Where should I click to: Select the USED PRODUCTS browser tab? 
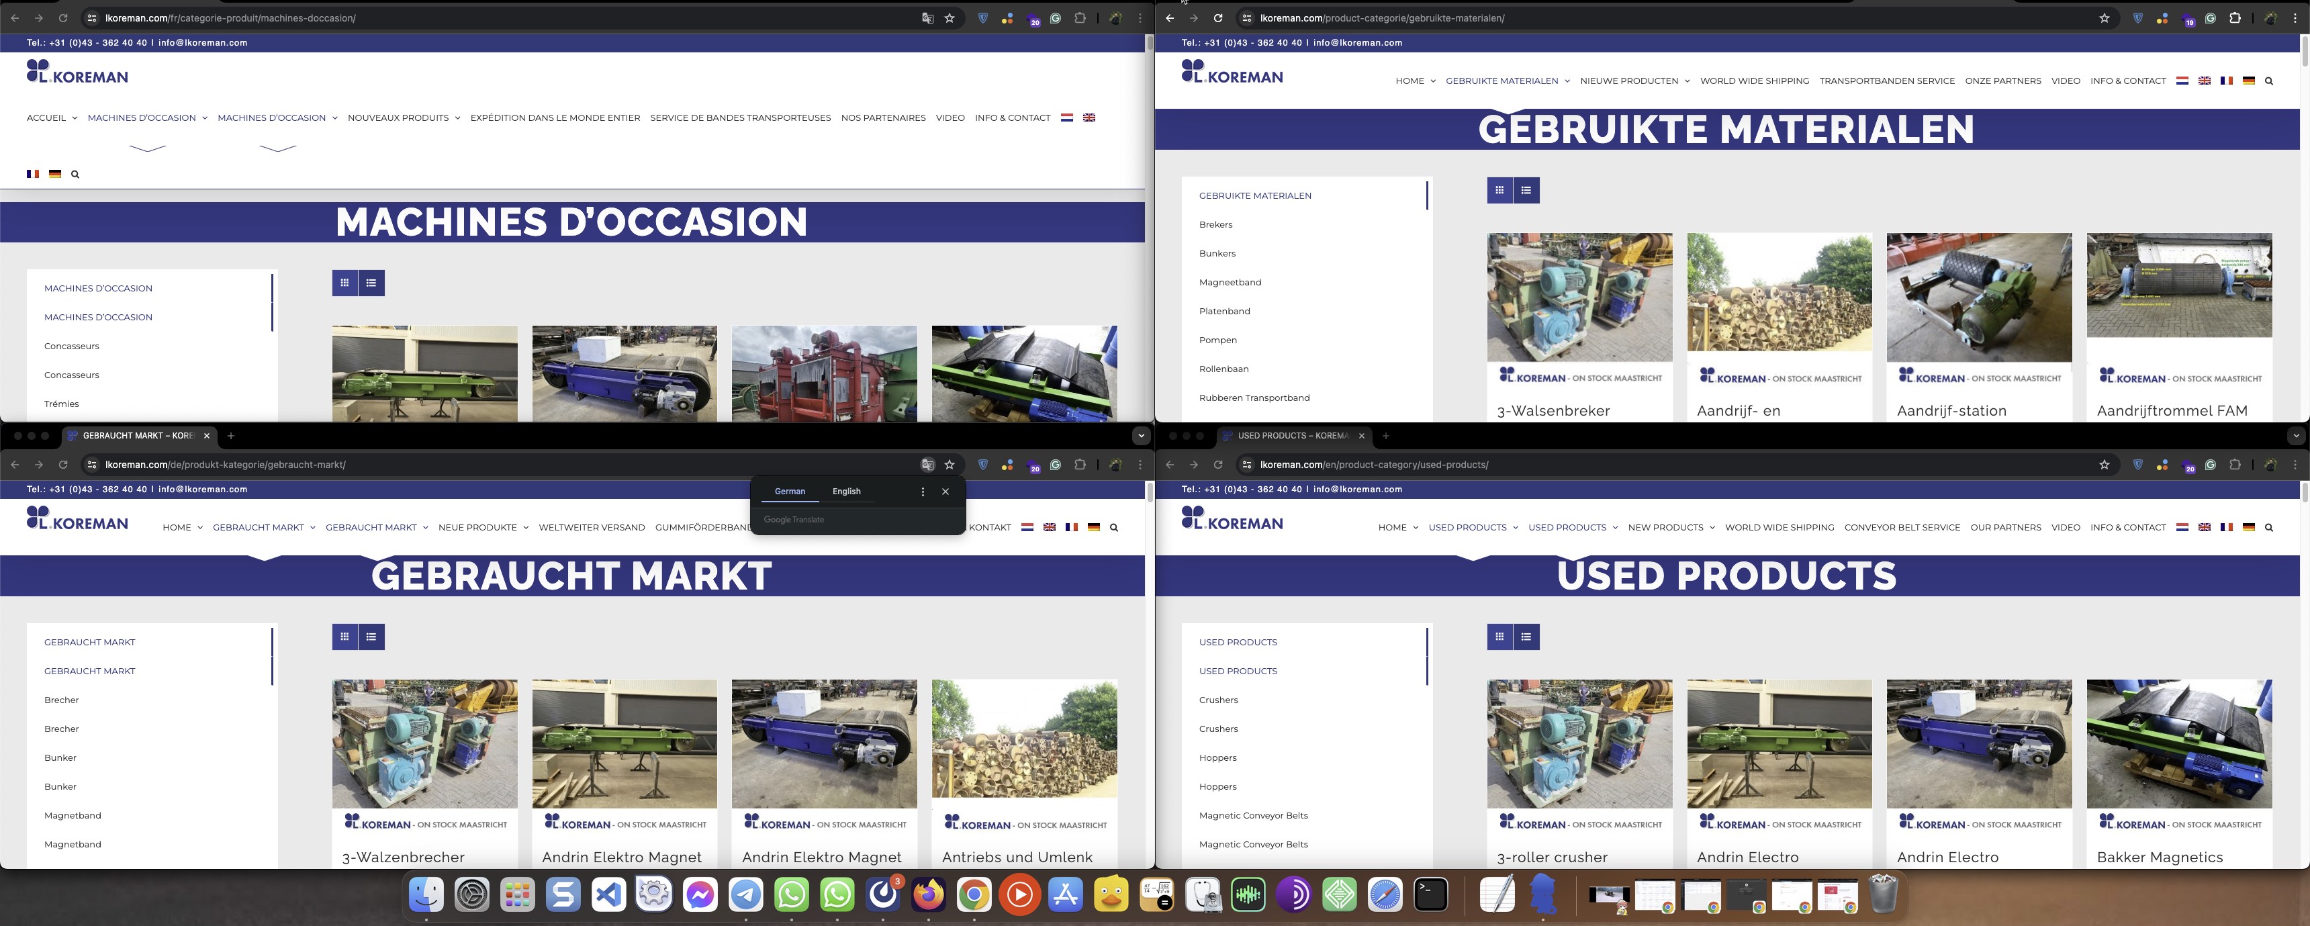tap(1294, 436)
